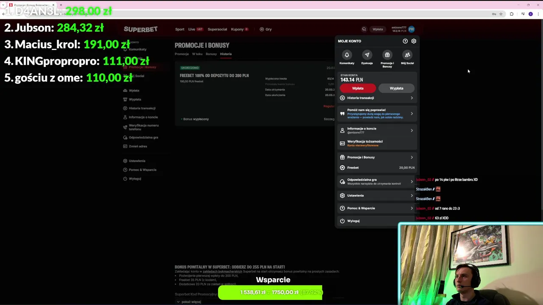Image resolution: width=543 pixels, height=305 pixels.
Task: Click the PW user avatar in header
Action: pyautogui.click(x=411, y=29)
